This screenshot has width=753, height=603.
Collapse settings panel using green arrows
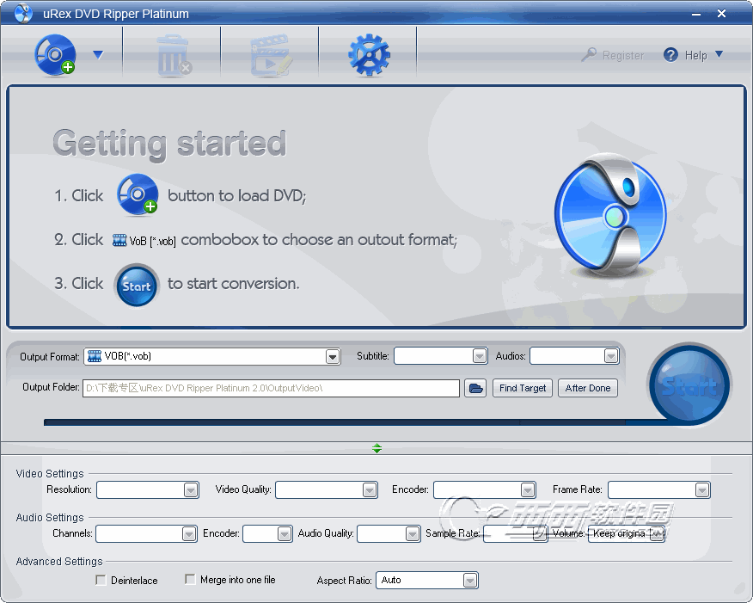(x=377, y=448)
